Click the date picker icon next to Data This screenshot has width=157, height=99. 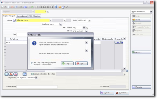[x=89, y=21]
